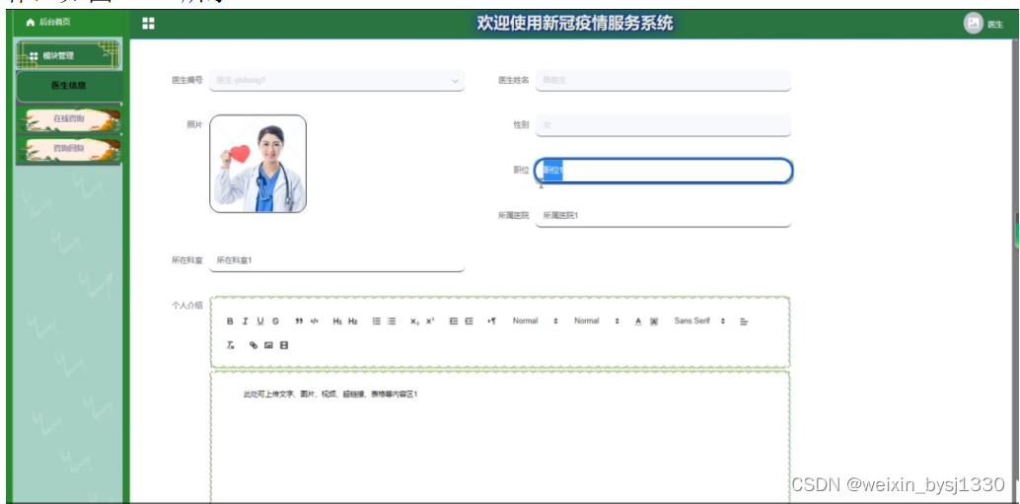Click the 欢迎使用新冠疫情服务系统 title
Screen dimensions: 1020x504
coord(574,24)
